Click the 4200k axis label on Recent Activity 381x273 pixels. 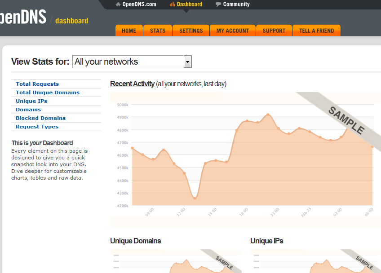(x=123, y=206)
